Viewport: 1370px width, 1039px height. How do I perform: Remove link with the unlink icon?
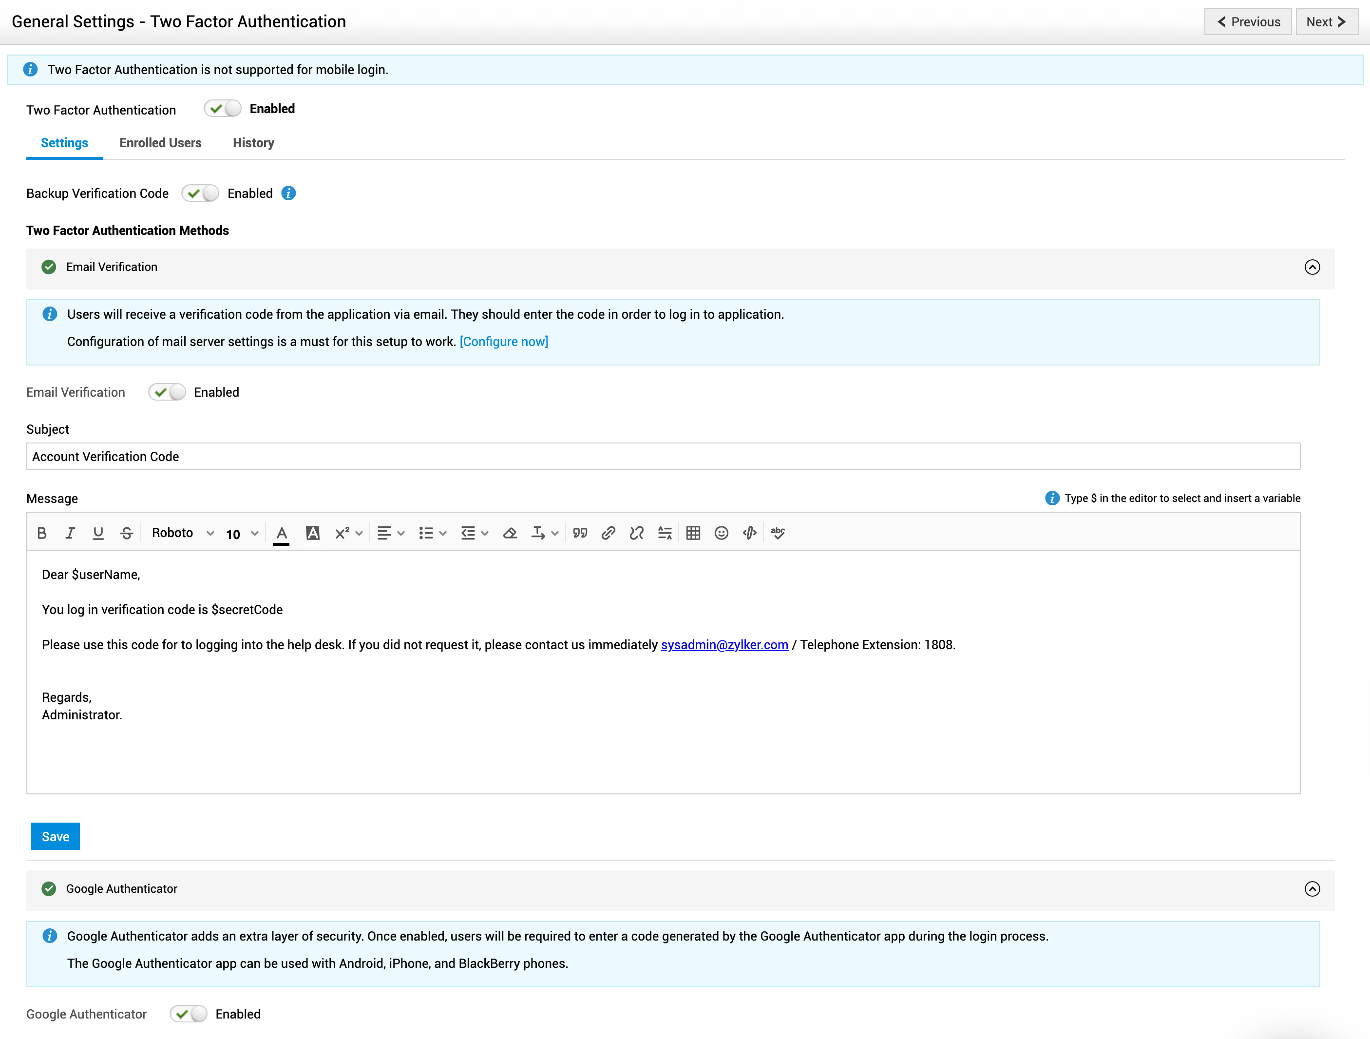pos(636,533)
